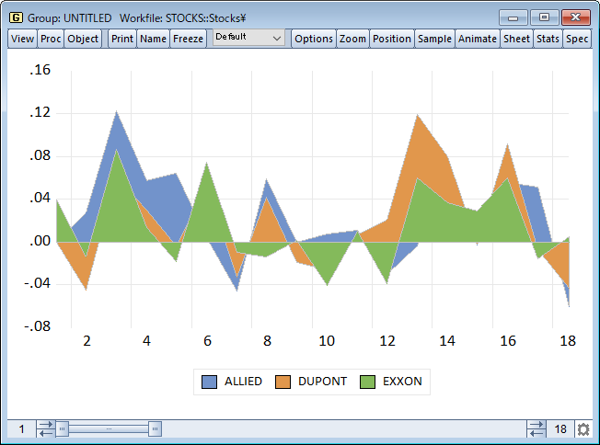Select the DUPONT legend label
Image resolution: width=600 pixels, height=445 pixels.
[322, 382]
